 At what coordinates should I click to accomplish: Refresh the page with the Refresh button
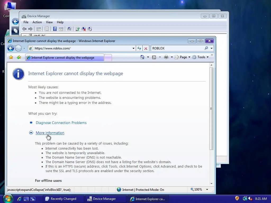[x=139, y=48]
